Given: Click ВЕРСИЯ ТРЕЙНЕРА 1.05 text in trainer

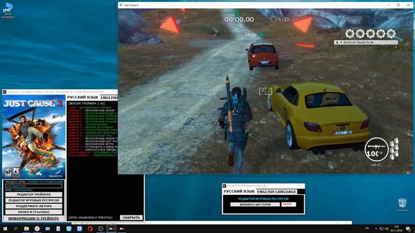Looking at the screenshot, I should [x=86, y=104].
